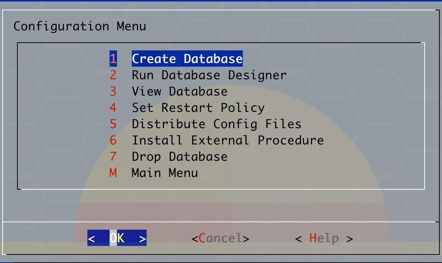442x263 pixels.
Task: Select Install External Procedure option
Action: [x=228, y=140]
